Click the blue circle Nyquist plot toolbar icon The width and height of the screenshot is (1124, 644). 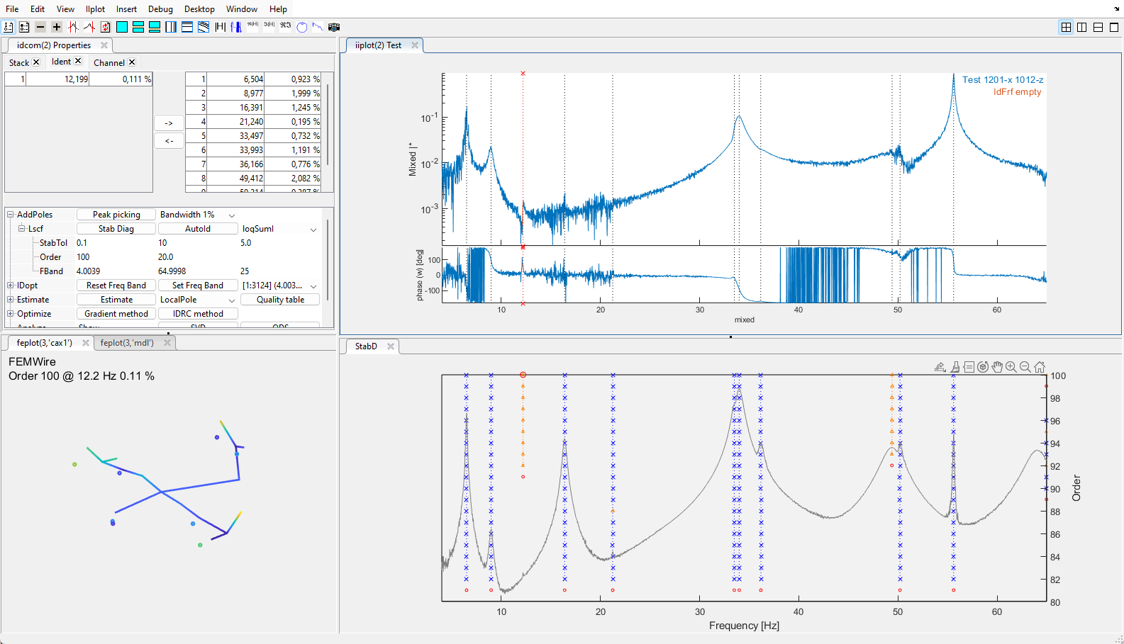pos(302,27)
